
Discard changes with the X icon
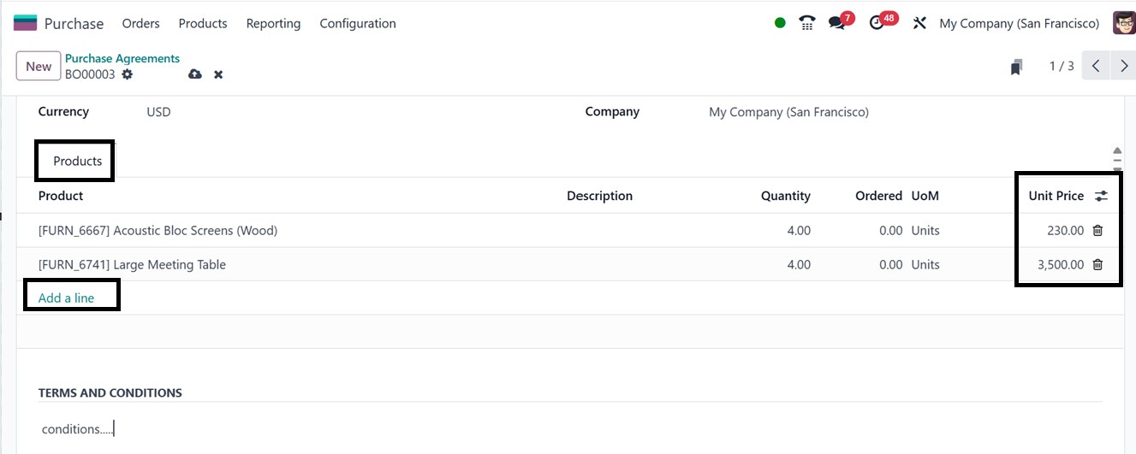tap(218, 74)
